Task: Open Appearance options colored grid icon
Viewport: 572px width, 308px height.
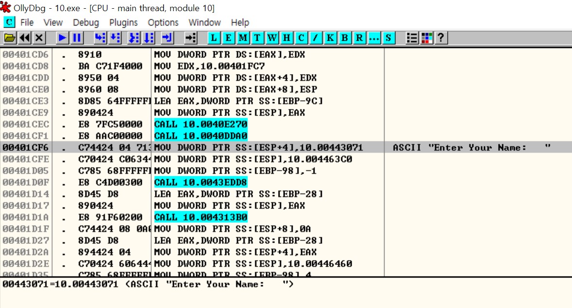Action: tap(426, 38)
